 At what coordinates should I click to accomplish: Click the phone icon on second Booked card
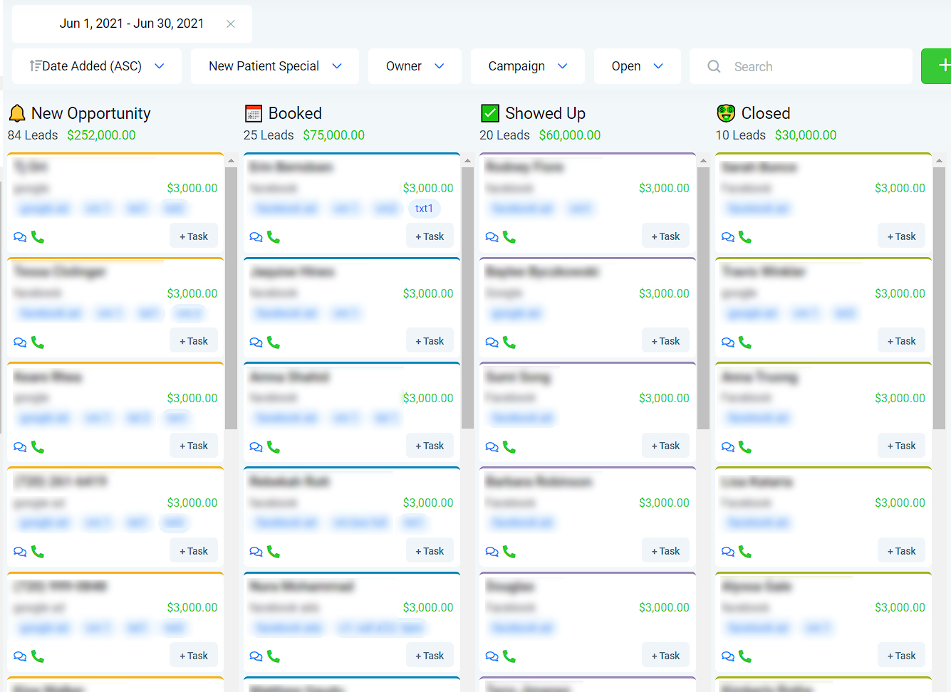274,342
